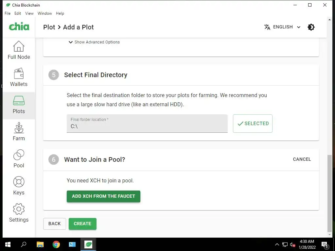The image size is (335, 251).
Task: Click the vertical scrollbar thumb
Action: coord(329,193)
